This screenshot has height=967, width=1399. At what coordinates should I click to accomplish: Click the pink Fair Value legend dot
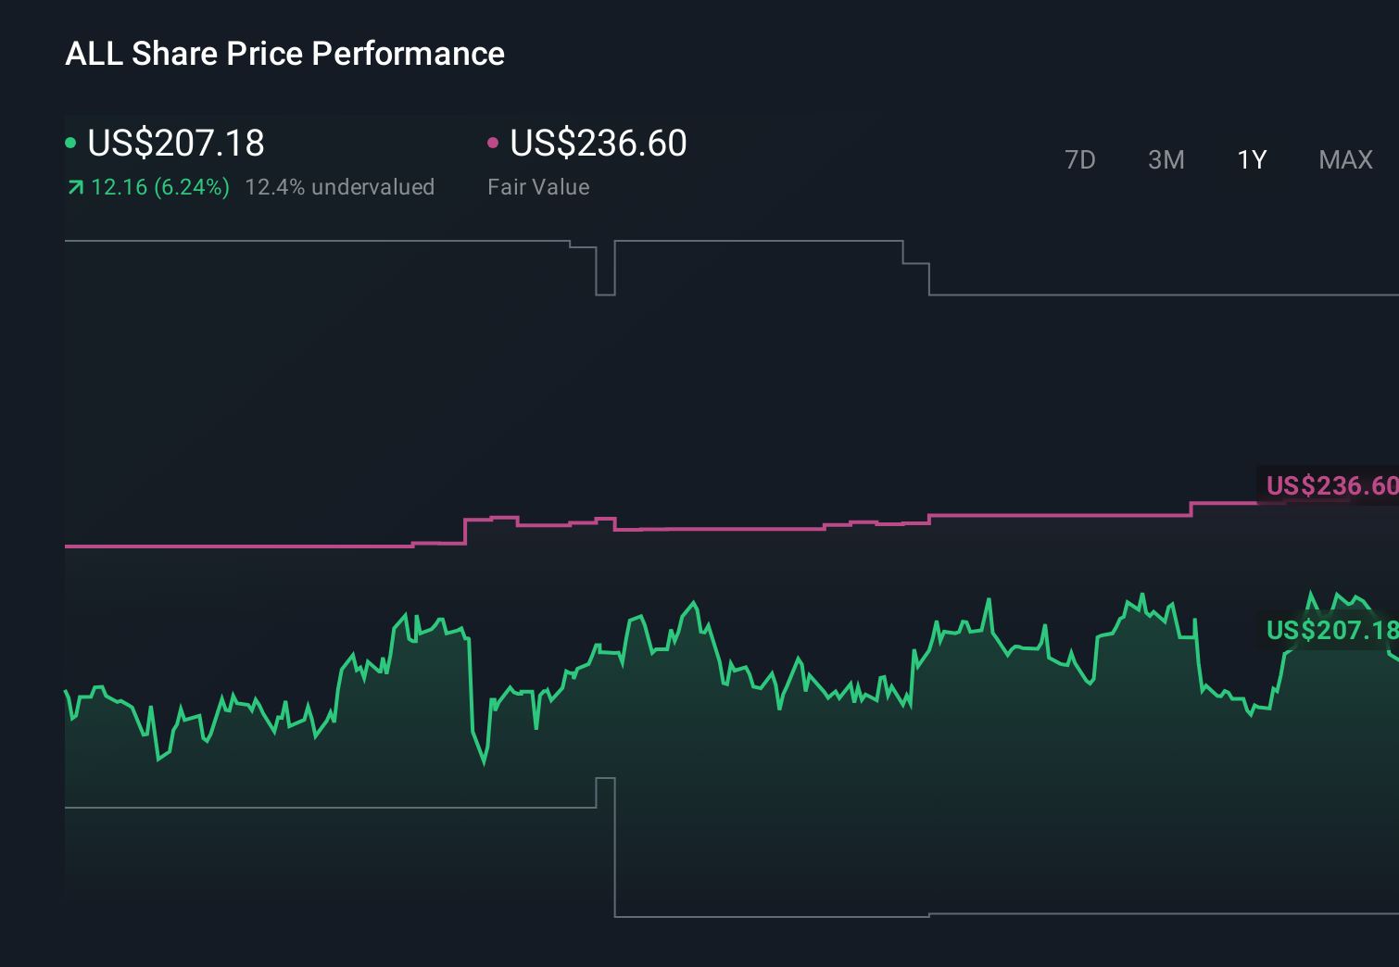pyautogui.click(x=494, y=143)
